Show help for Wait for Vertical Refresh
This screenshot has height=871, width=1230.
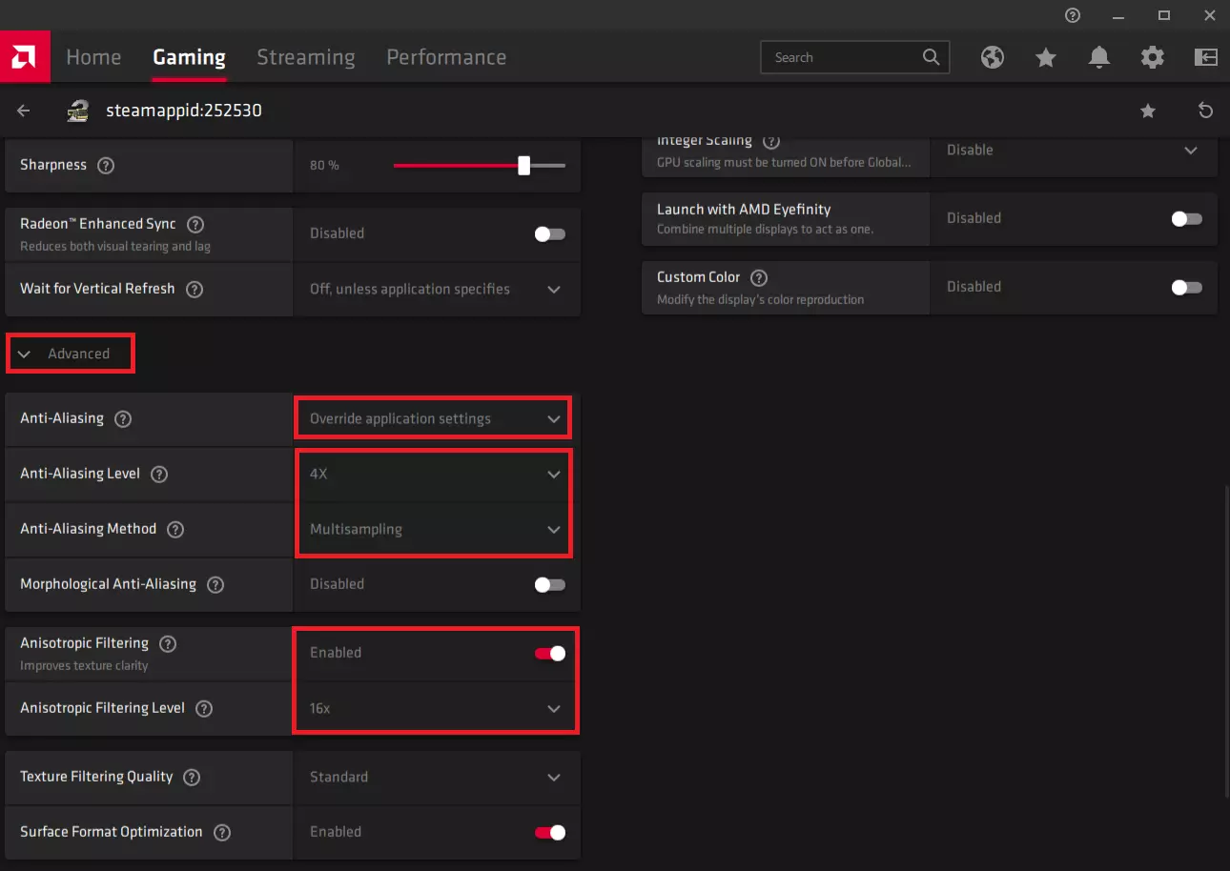pos(195,289)
